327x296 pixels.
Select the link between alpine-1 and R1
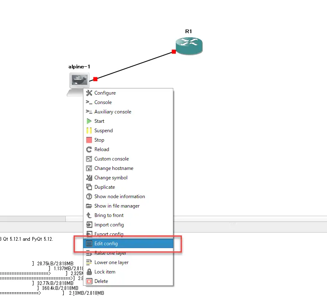134,65
